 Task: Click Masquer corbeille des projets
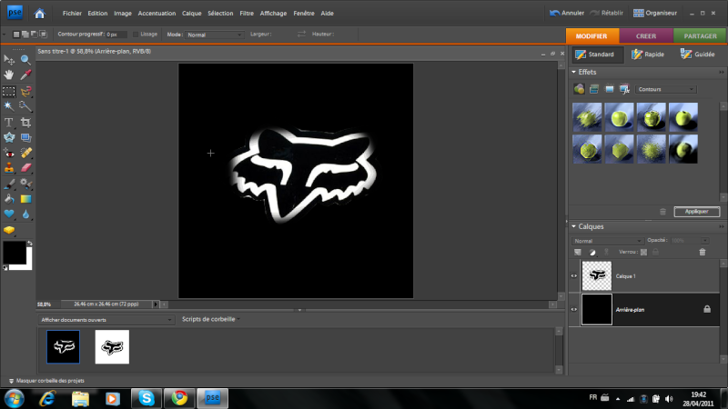(46, 381)
